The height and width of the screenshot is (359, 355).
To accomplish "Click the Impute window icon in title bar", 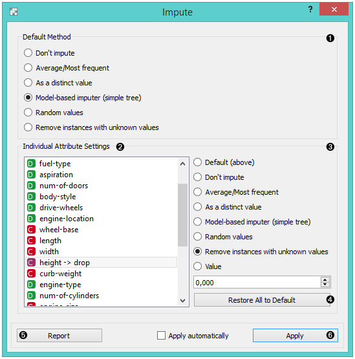I will pyautogui.click(x=14, y=12).
